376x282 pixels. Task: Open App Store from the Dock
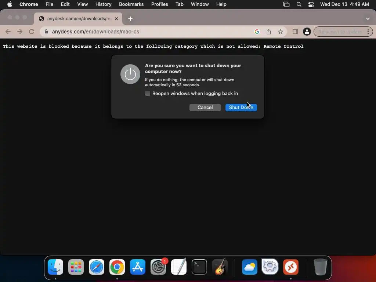coord(138,267)
